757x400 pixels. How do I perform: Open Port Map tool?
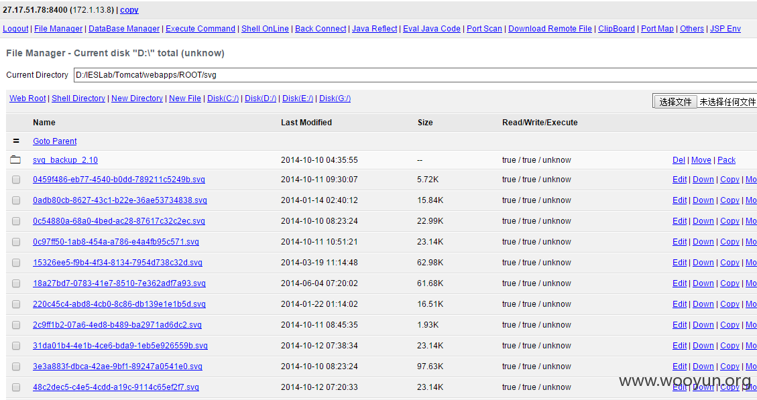coord(657,28)
